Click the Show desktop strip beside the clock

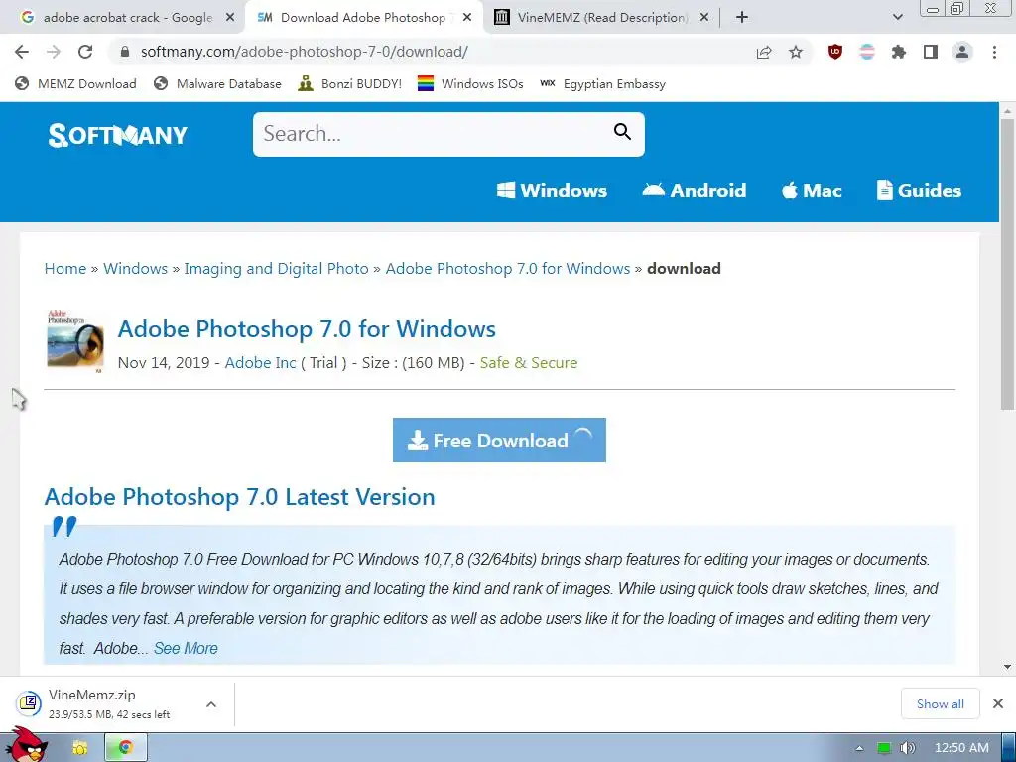click(1009, 747)
